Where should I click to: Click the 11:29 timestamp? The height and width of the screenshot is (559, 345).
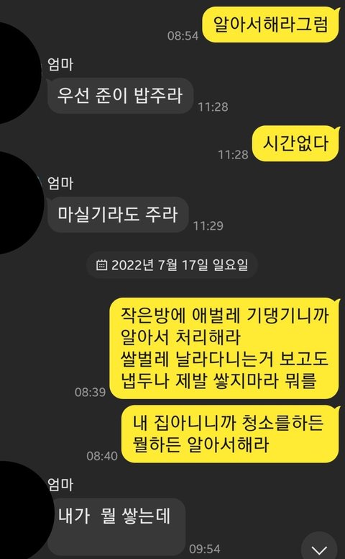208,225
